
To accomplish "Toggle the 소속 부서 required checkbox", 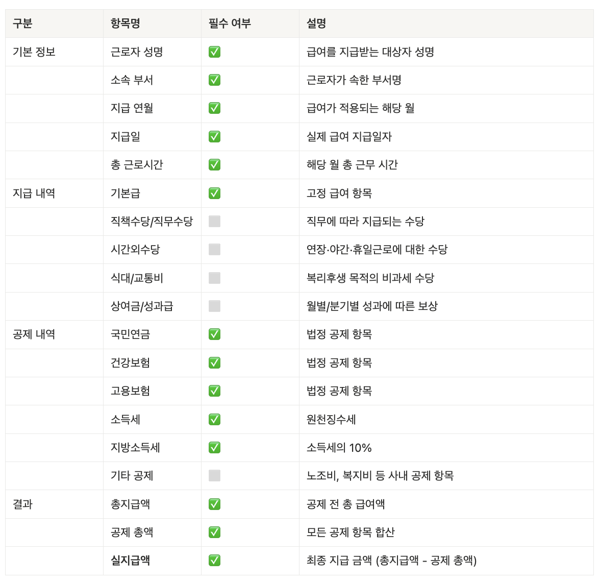I will click(214, 80).
